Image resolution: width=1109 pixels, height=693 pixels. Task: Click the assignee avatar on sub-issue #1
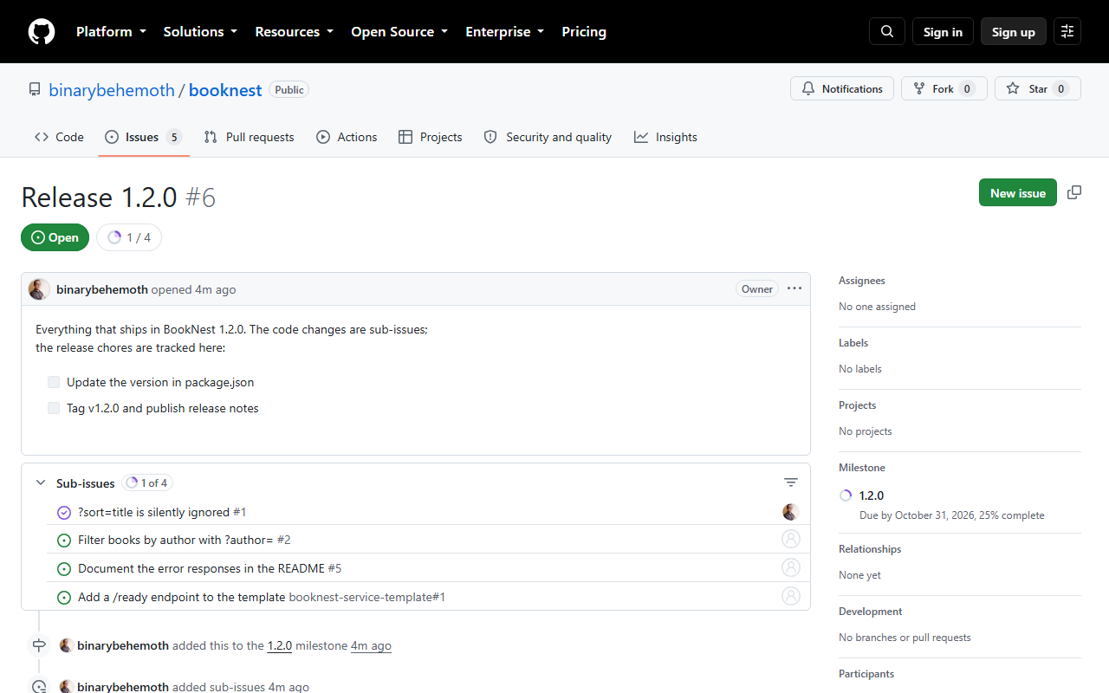(x=790, y=512)
